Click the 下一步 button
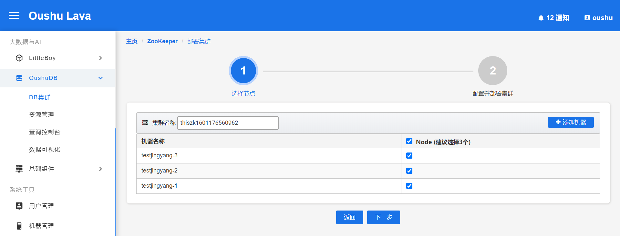 click(383, 217)
